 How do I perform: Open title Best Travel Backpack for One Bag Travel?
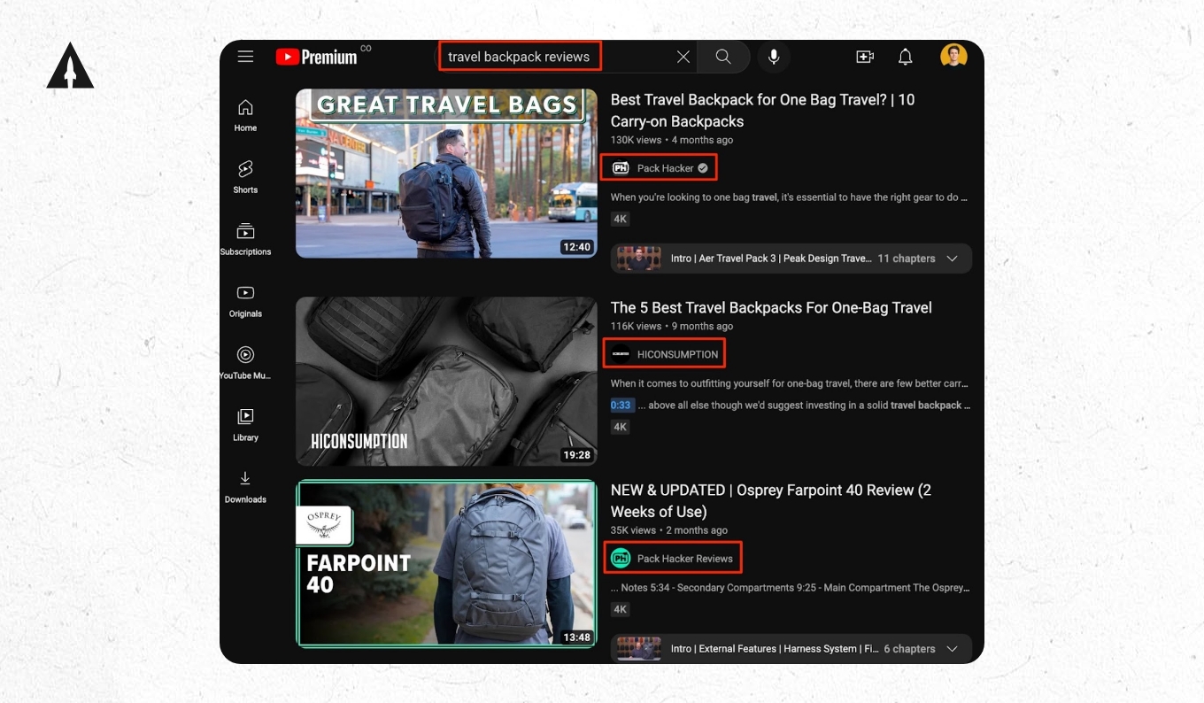point(762,111)
